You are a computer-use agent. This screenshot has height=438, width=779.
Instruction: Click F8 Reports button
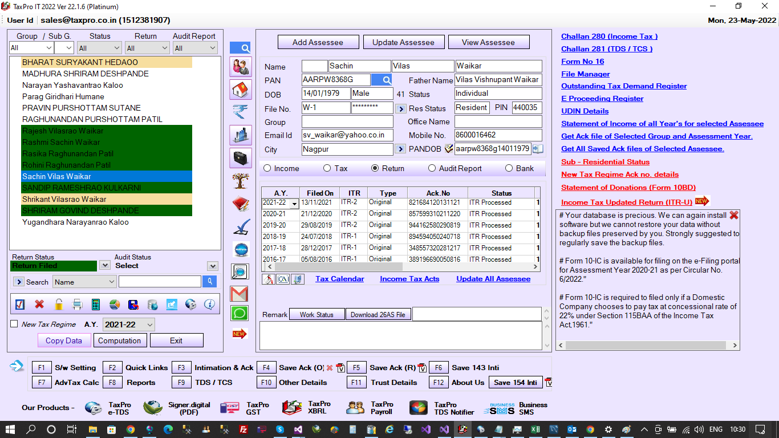pyautogui.click(x=112, y=383)
